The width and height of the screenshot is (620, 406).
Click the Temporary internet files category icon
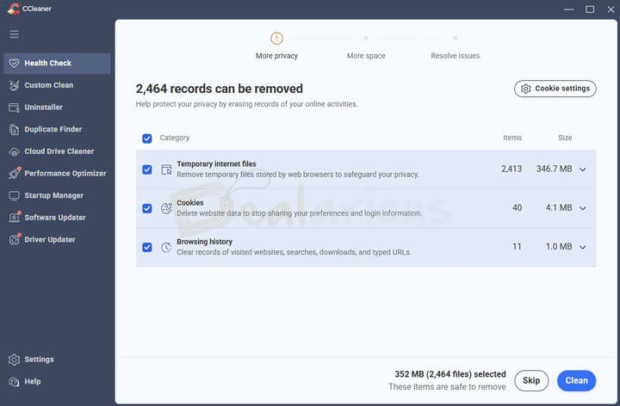[x=166, y=169]
